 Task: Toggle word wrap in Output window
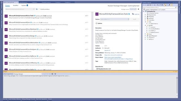pos(55,74)
